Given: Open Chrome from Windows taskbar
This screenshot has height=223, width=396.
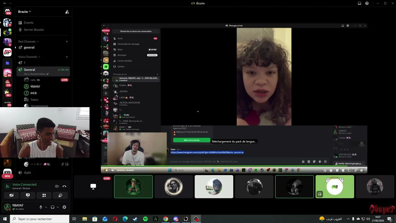Looking at the screenshot, I should coord(166,219).
